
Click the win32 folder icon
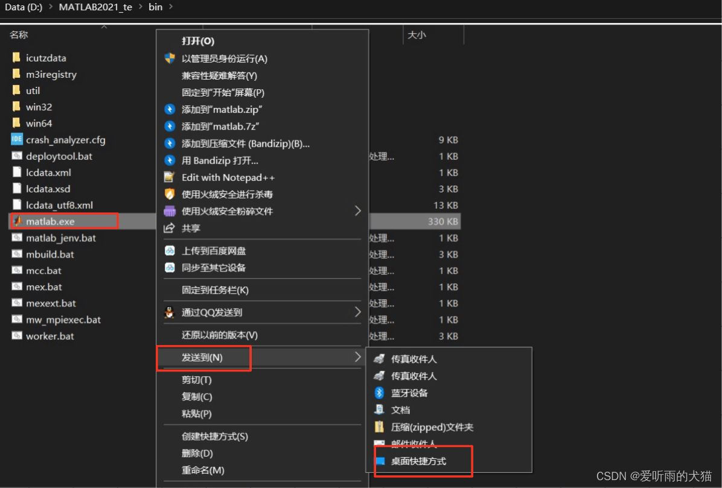pos(16,107)
